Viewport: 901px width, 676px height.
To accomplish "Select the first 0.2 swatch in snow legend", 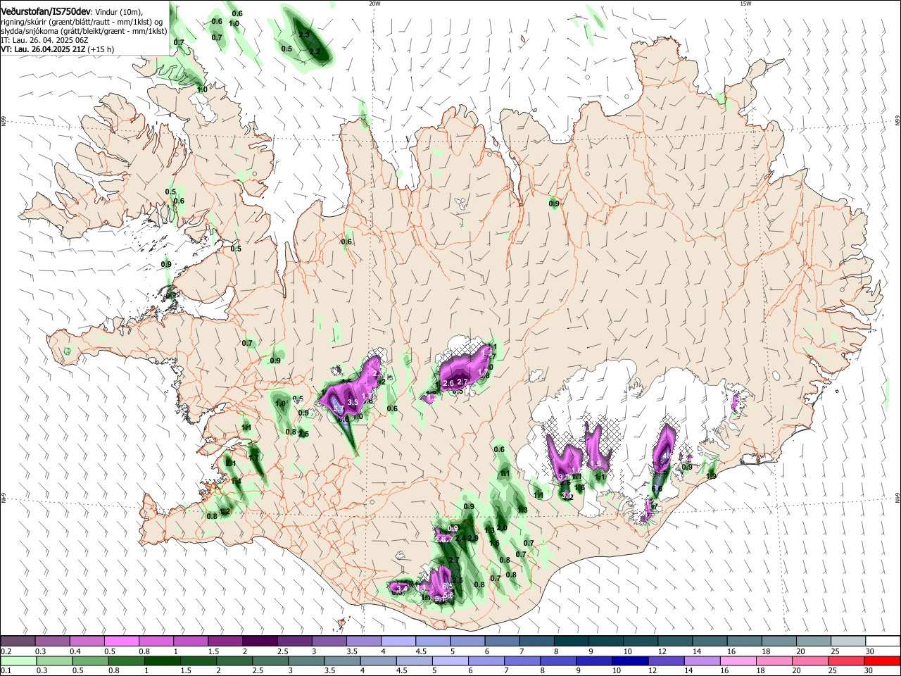I will click(17, 641).
